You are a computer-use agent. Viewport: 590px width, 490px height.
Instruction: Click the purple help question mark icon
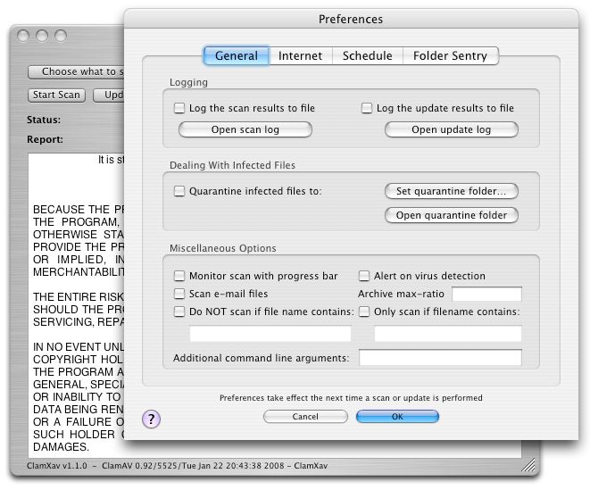(152, 419)
